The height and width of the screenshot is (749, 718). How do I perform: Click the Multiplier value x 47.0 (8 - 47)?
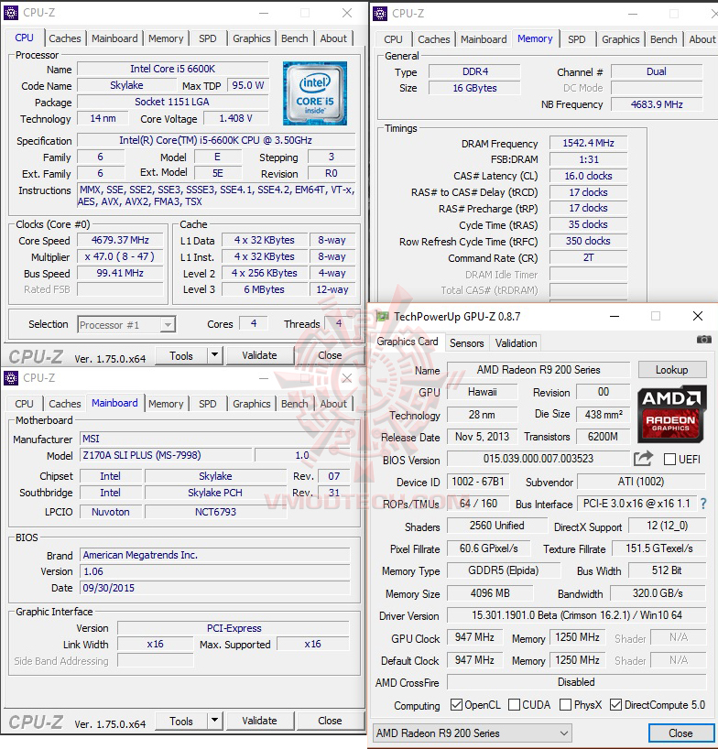[x=120, y=256]
